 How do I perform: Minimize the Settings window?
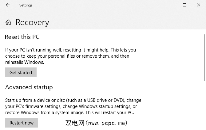pyautogui.click(x=170, y=5)
